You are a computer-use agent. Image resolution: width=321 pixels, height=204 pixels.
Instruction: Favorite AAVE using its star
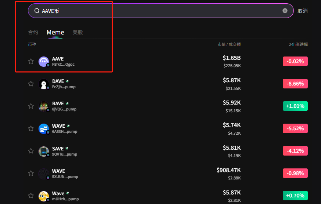coord(31,61)
